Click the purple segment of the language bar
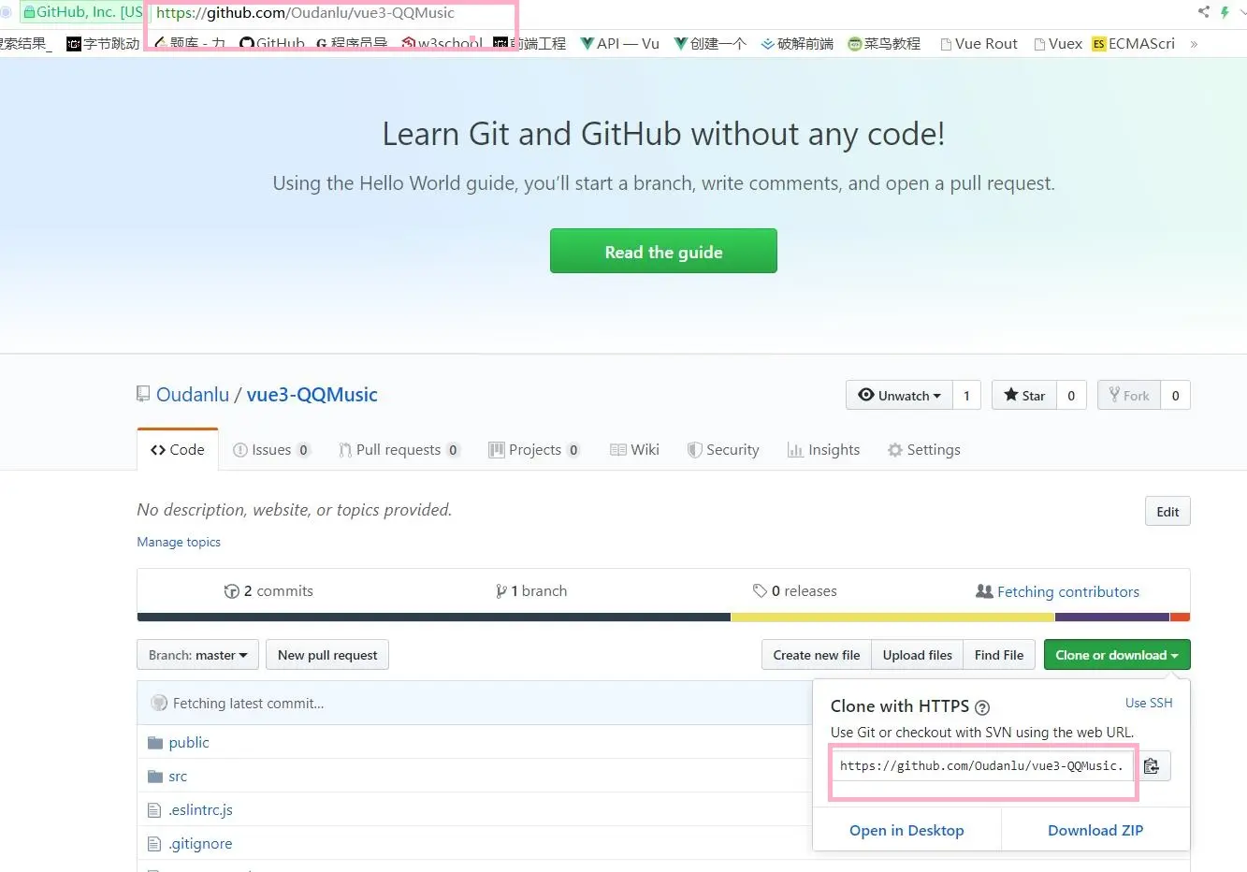1247x872 pixels. click(x=1112, y=618)
